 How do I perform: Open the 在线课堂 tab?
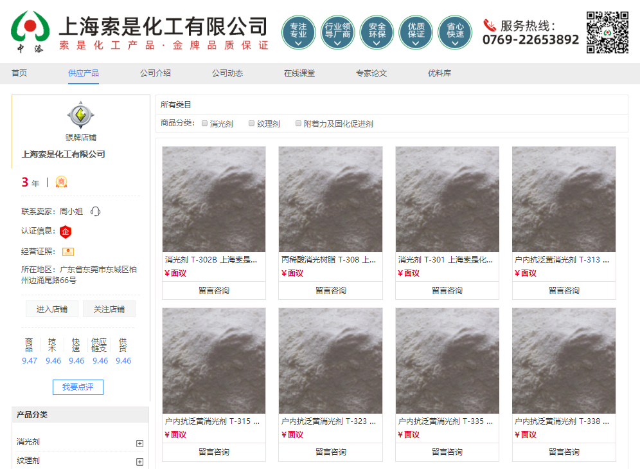[299, 73]
